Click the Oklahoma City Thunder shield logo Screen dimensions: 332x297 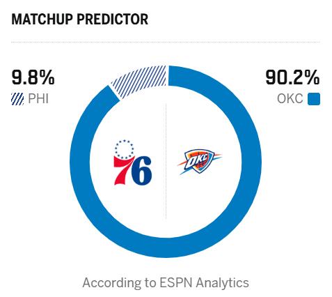pyautogui.click(x=199, y=162)
